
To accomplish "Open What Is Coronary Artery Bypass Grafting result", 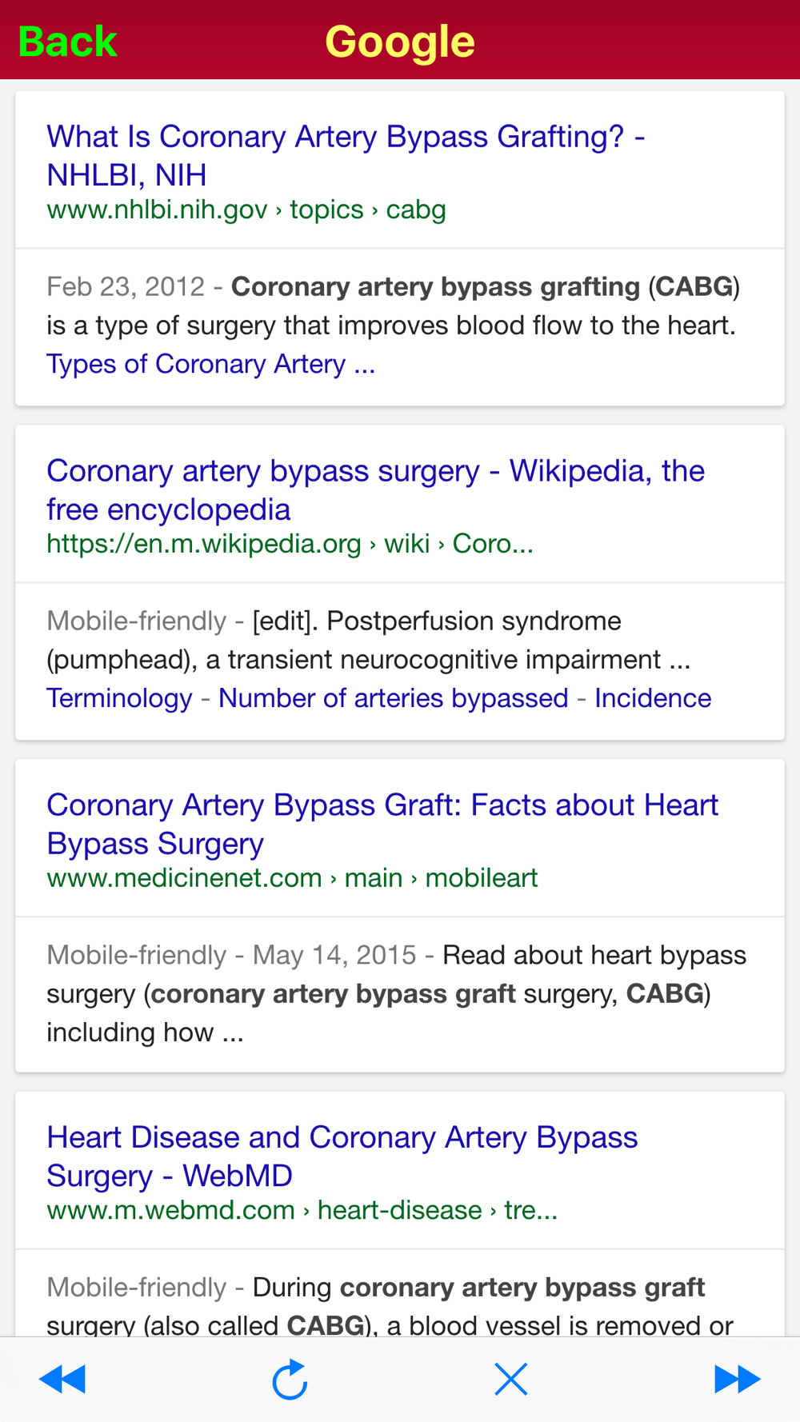I will [x=346, y=155].
